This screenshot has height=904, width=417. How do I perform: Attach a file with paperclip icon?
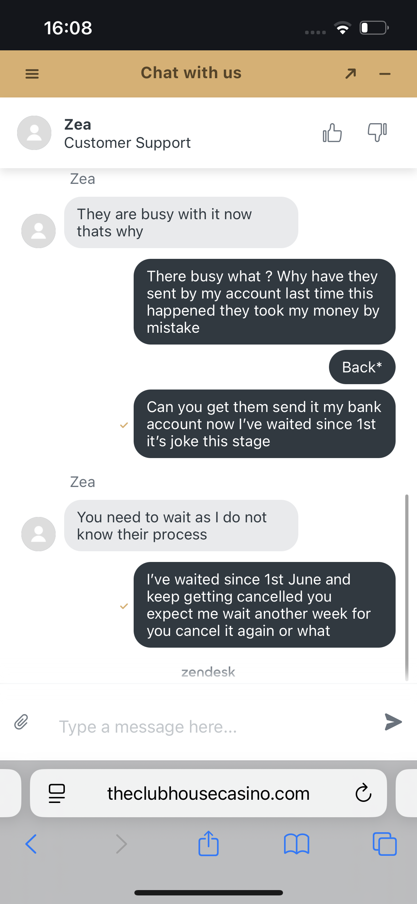[x=21, y=722]
